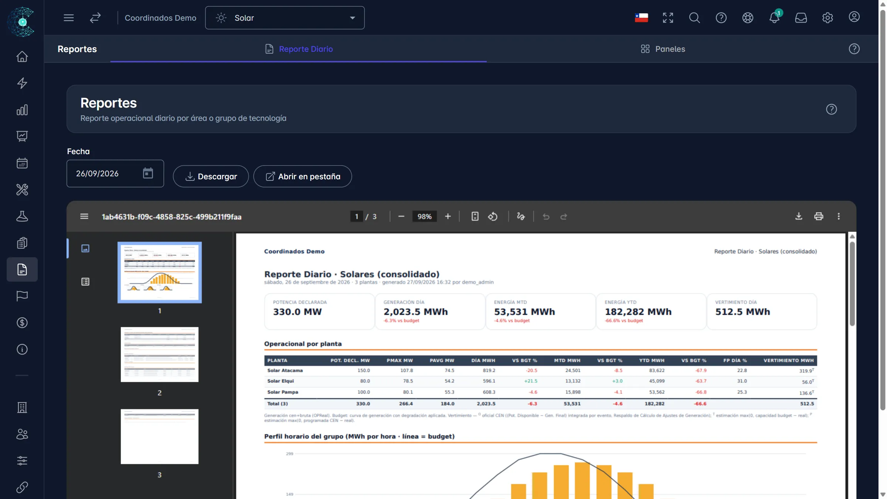This screenshot has width=887, height=499.
Task: Open the user account menu
Action: (854, 17)
